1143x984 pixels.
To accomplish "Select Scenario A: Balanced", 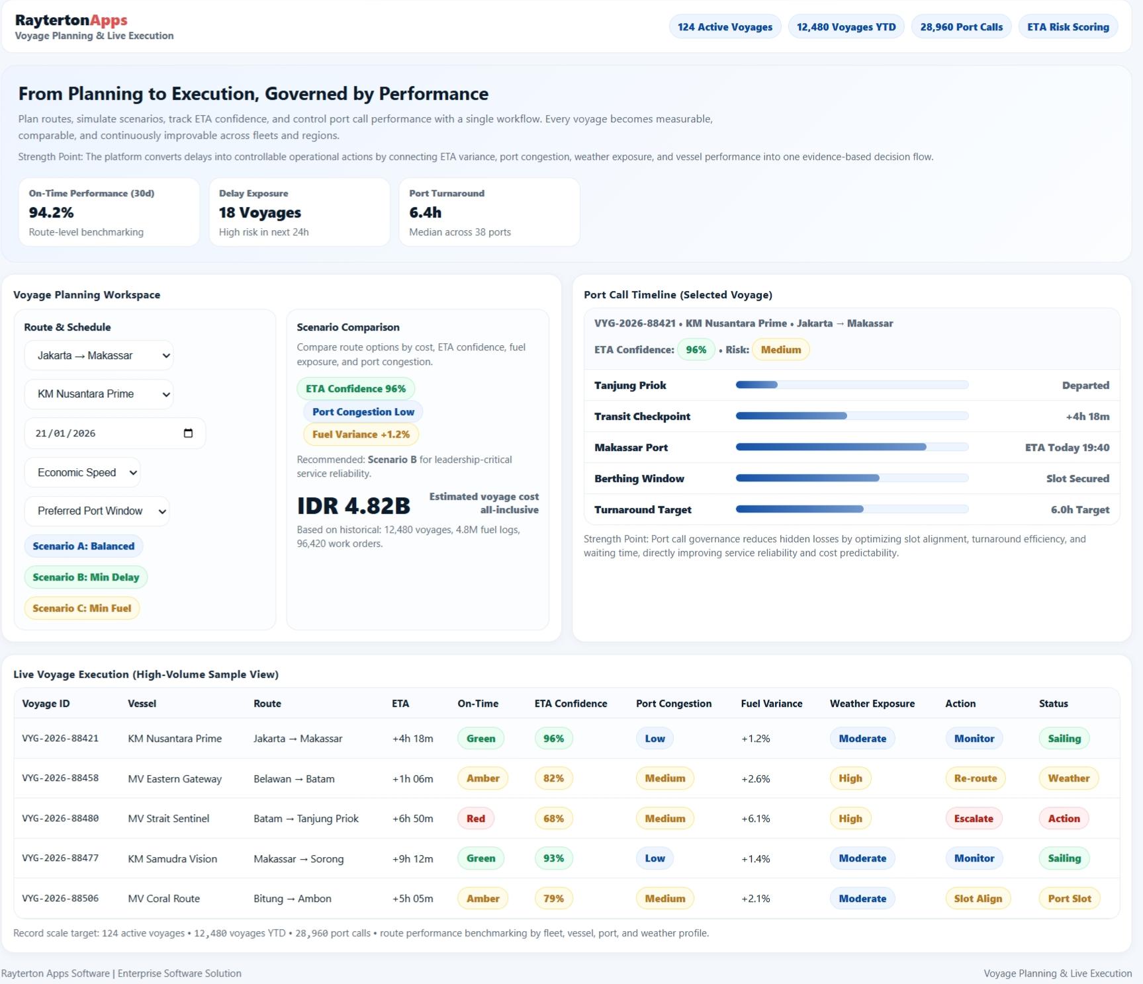I will coord(83,546).
